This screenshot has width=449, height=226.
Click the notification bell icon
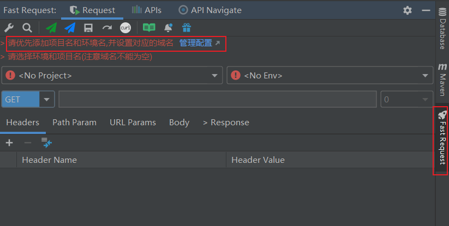(x=168, y=28)
